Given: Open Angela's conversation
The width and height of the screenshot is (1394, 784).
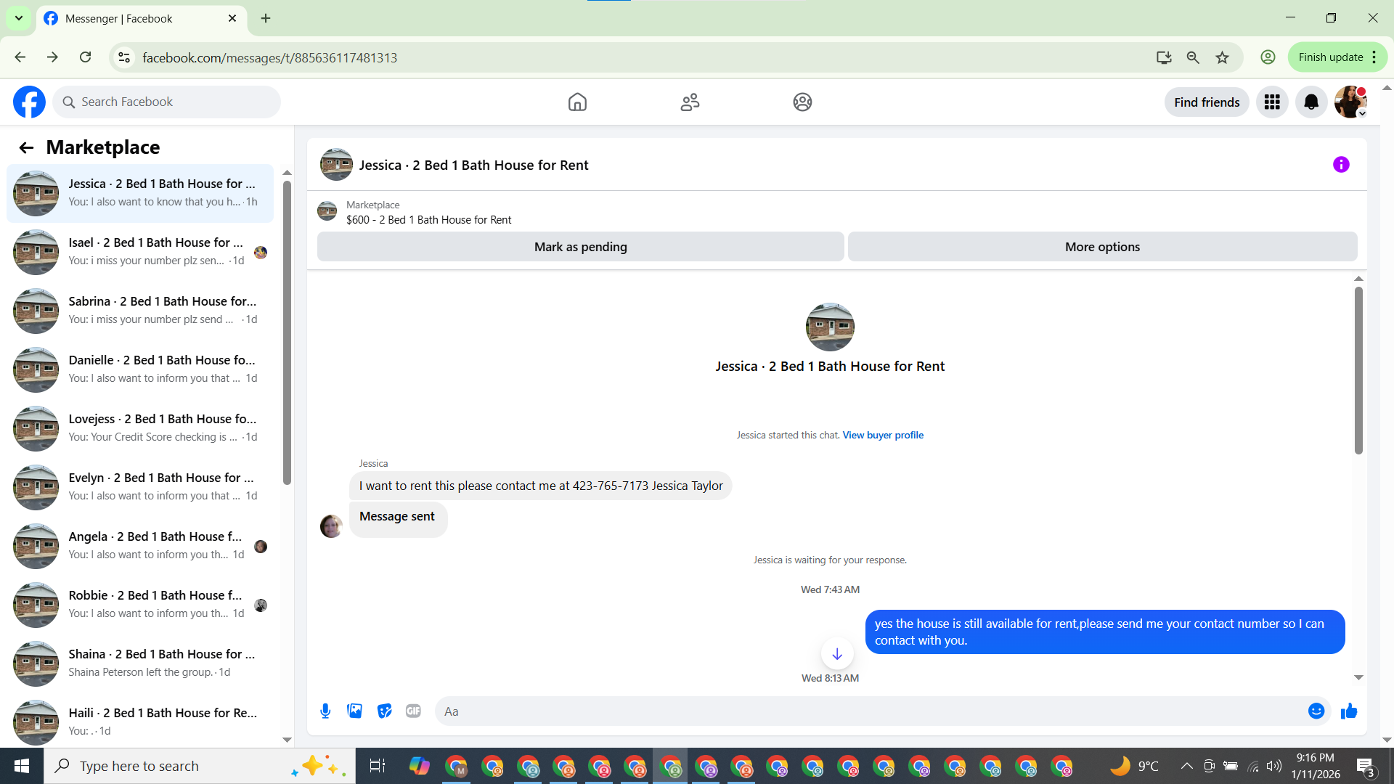Looking at the screenshot, I should pos(140,546).
